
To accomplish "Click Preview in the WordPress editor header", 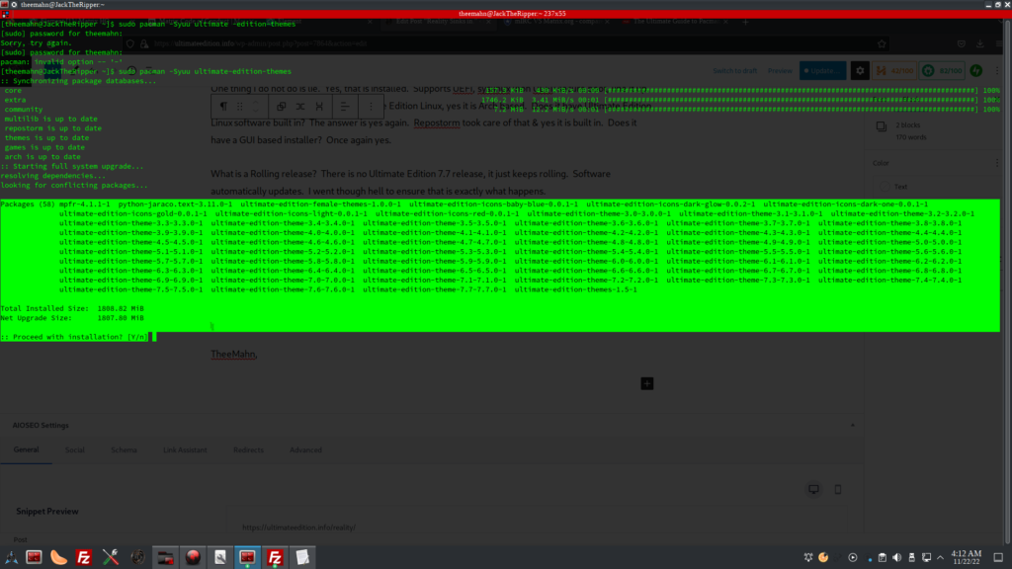I will point(780,71).
